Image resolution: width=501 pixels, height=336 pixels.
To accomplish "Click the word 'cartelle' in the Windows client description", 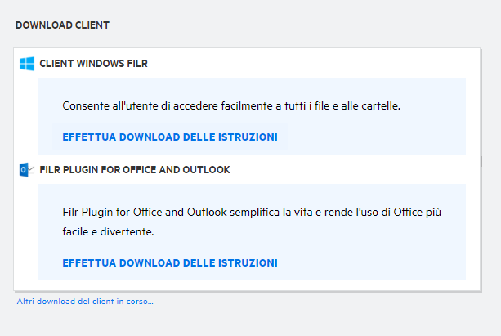I will 378,106.
